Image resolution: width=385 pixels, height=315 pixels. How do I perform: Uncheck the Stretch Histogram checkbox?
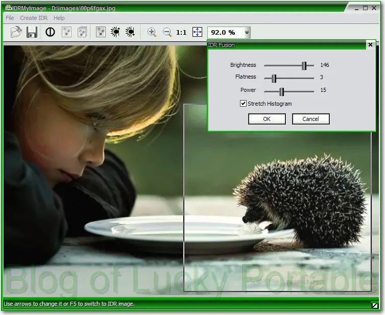point(243,103)
